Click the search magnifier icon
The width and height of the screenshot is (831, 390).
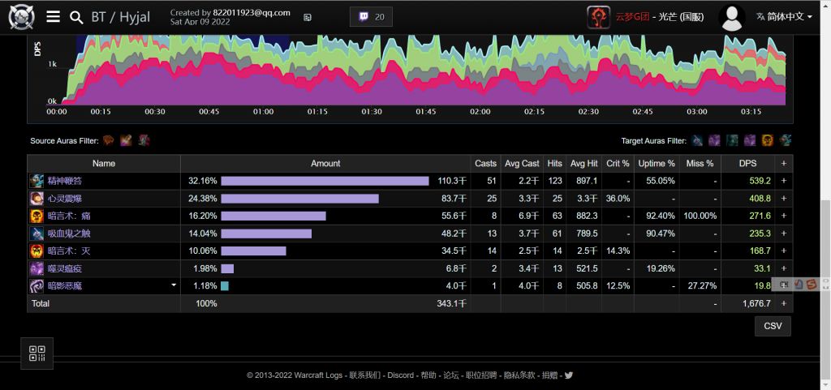76,17
